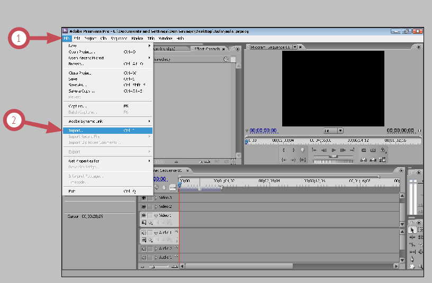Mute the Audio 2 track
The height and width of the screenshot is (283, 432).
click(x=143, y=249)
